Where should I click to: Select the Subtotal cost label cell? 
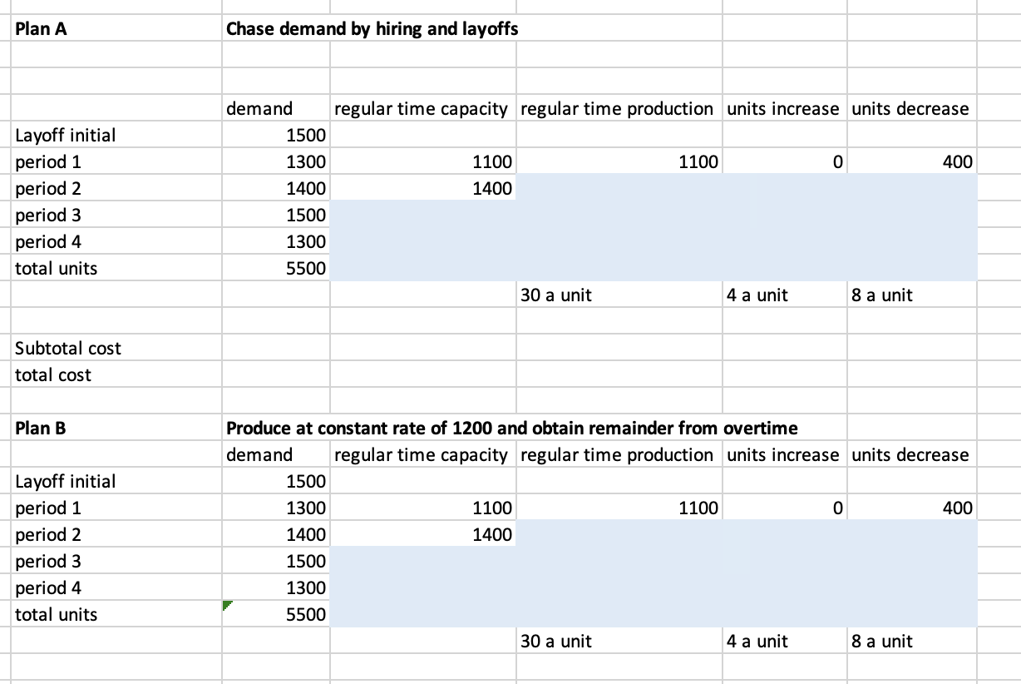[x=67, y=348]
